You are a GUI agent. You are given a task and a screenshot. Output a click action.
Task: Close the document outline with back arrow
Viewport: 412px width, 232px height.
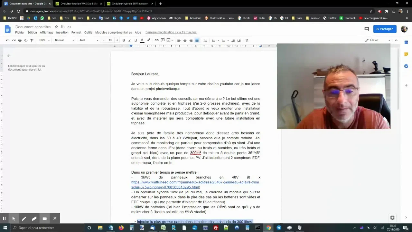click(x=9, y=56)
